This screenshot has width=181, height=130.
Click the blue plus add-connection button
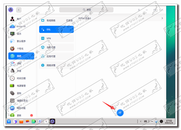pyautogui.click(x=120, y=113)
